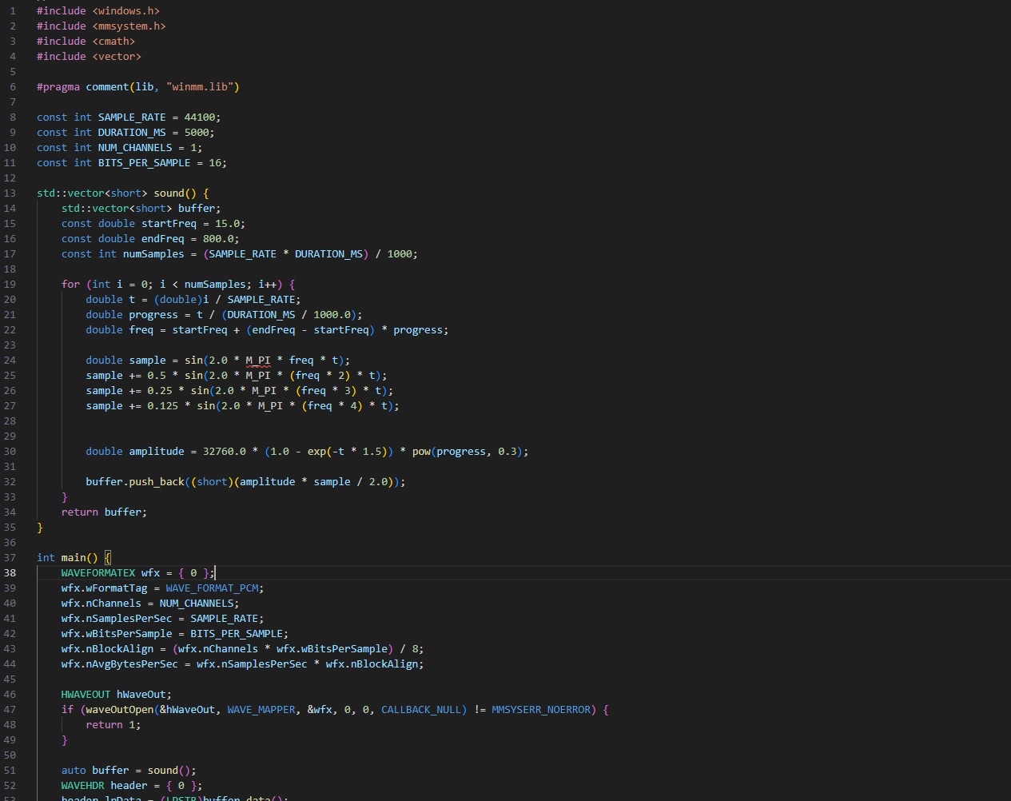Image resolution: width=1011 pixels, height=801 pixels.
Task: Click the sound() function name in its definition
Action: click(x=169, y=193)
